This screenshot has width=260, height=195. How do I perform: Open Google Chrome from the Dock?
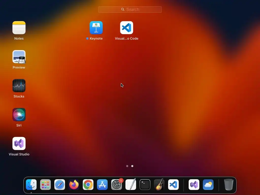(88, 185)
